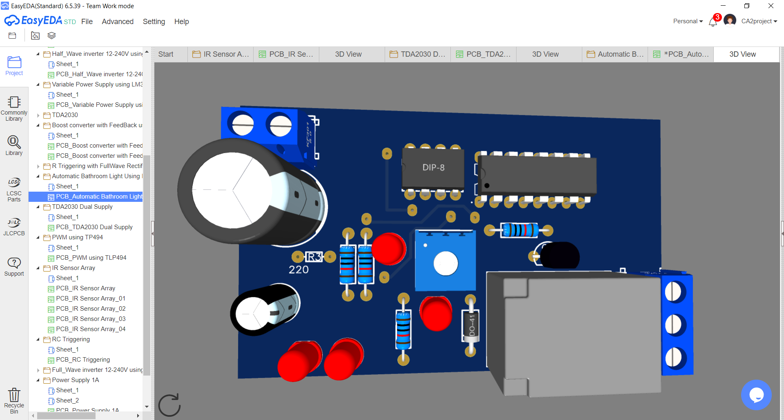Open the JLCPCB ordering icon
The width and height of the screenshot is (784, 420).
coord(14,227)
